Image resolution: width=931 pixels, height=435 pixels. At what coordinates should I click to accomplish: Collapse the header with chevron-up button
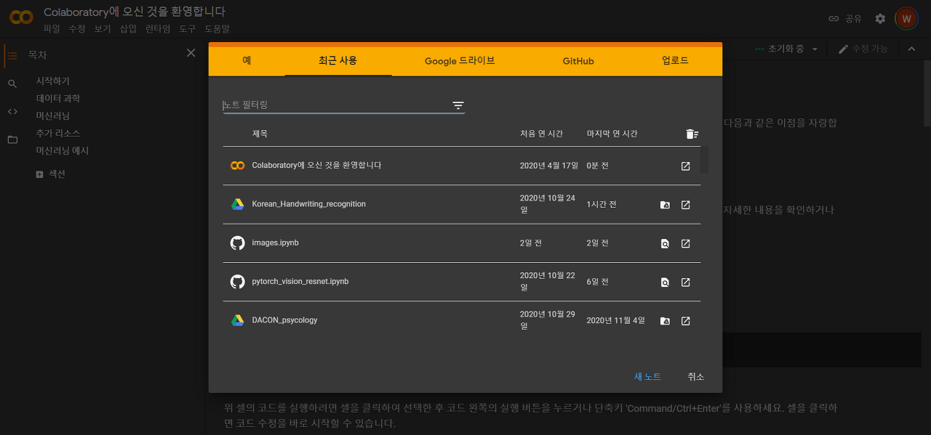coord(911,49)
